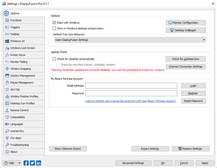Viewport: 217px width, 168px height.
Task: Click the Languages icon
Action: pos(7,124)
